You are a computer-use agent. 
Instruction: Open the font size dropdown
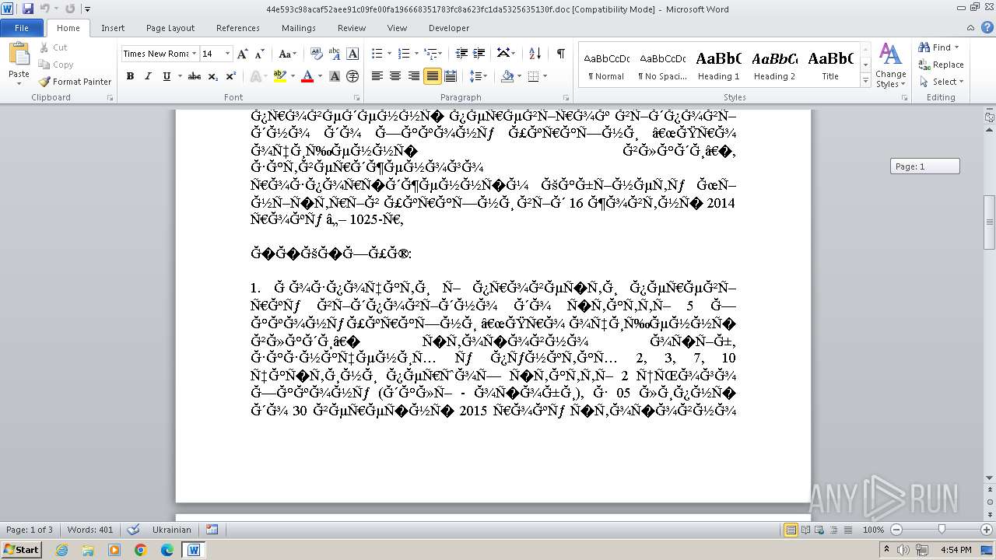pyautogui.click(x=227, y=54)
